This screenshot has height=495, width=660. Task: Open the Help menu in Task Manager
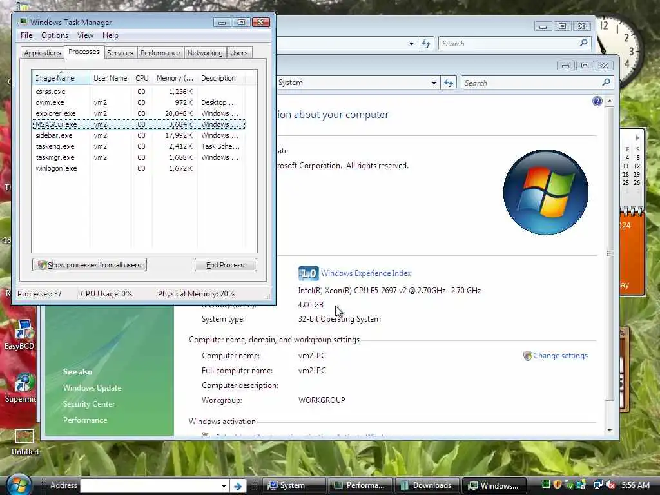[110, 36]
